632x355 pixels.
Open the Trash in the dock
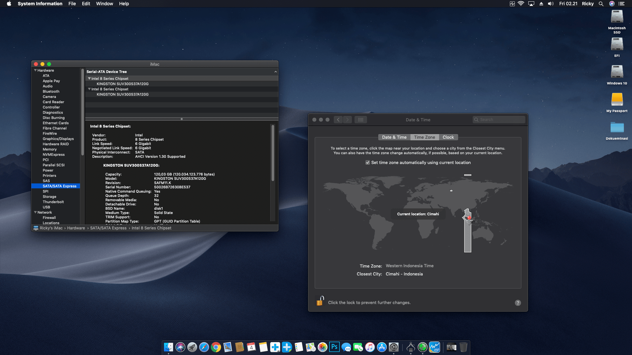[463, 347]
